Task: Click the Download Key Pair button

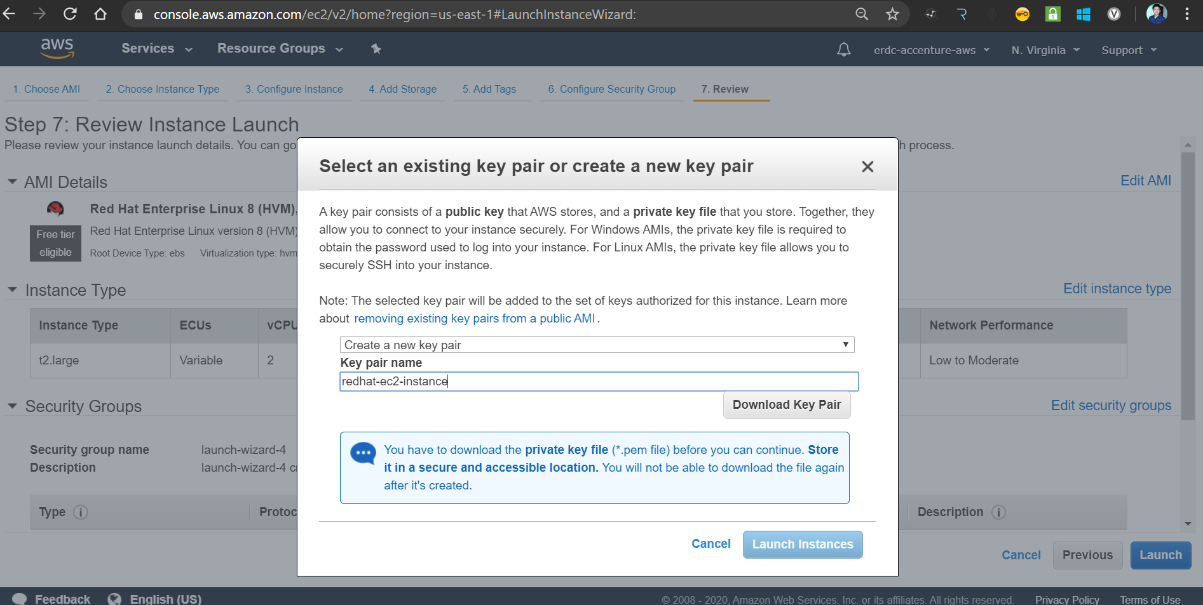Action: (x=786, y=405)
